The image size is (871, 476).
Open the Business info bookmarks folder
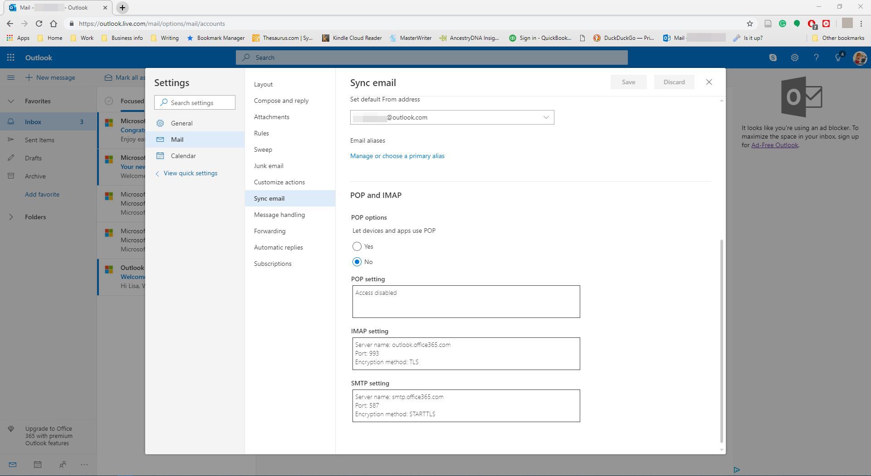click(x=122, y=38)
